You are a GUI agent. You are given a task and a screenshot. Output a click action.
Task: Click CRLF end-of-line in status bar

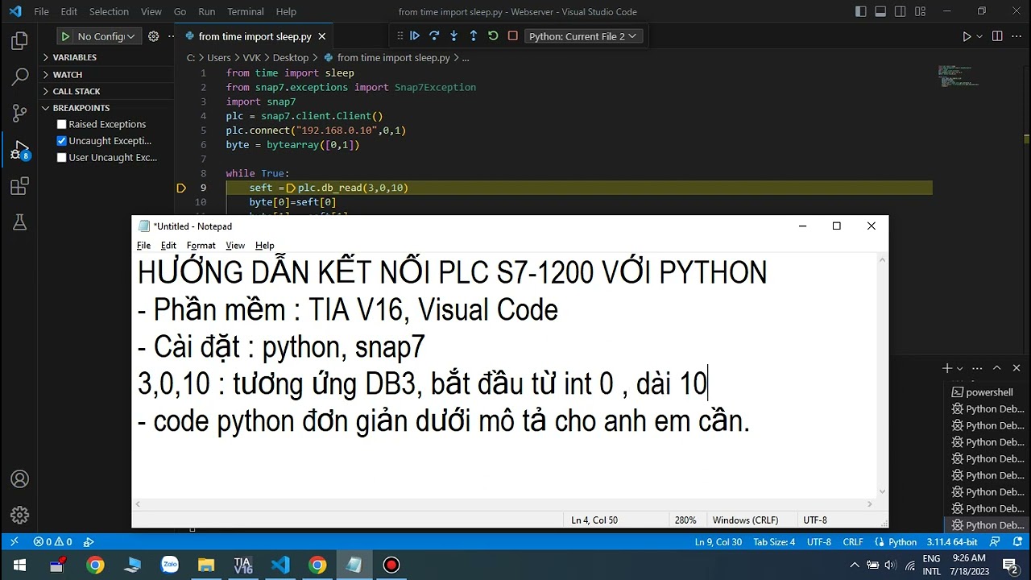pos(853,542)
